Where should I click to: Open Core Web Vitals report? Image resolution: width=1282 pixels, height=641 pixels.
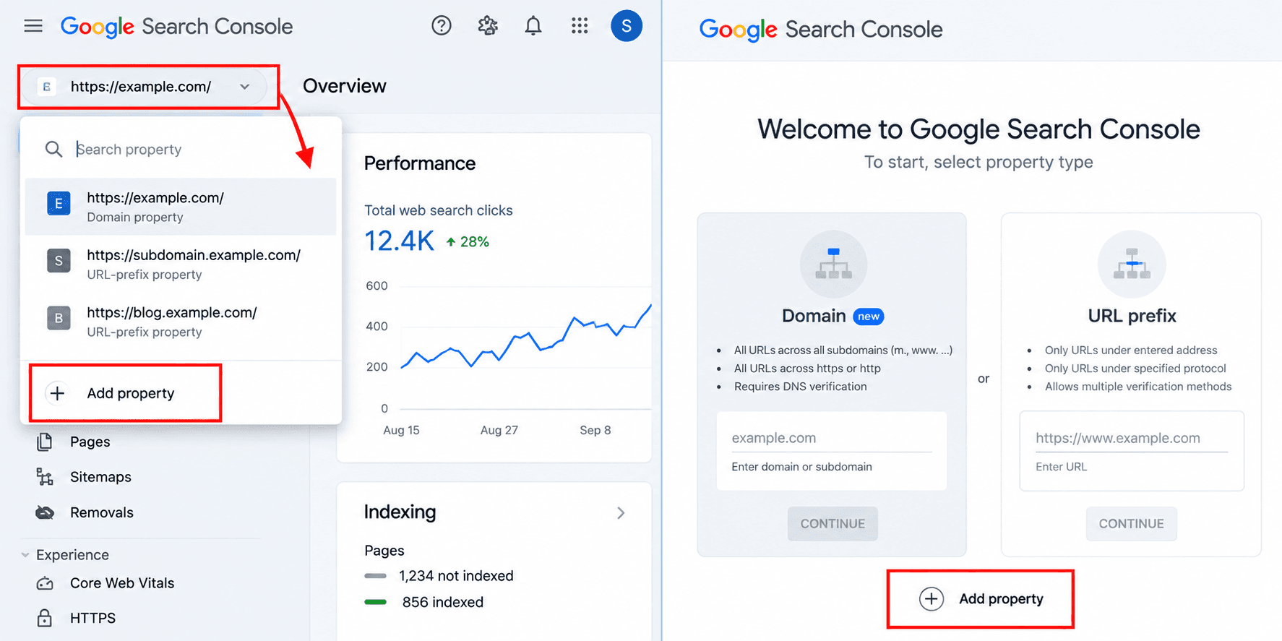click(122, 583)
